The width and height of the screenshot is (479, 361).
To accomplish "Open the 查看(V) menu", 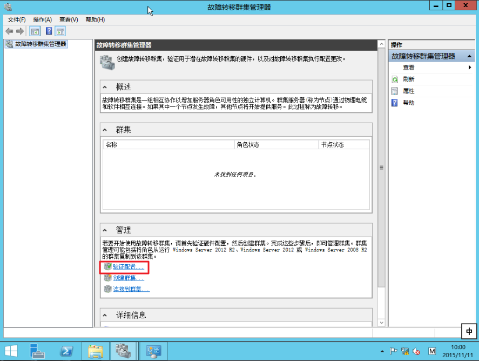I will click(69, 20).
